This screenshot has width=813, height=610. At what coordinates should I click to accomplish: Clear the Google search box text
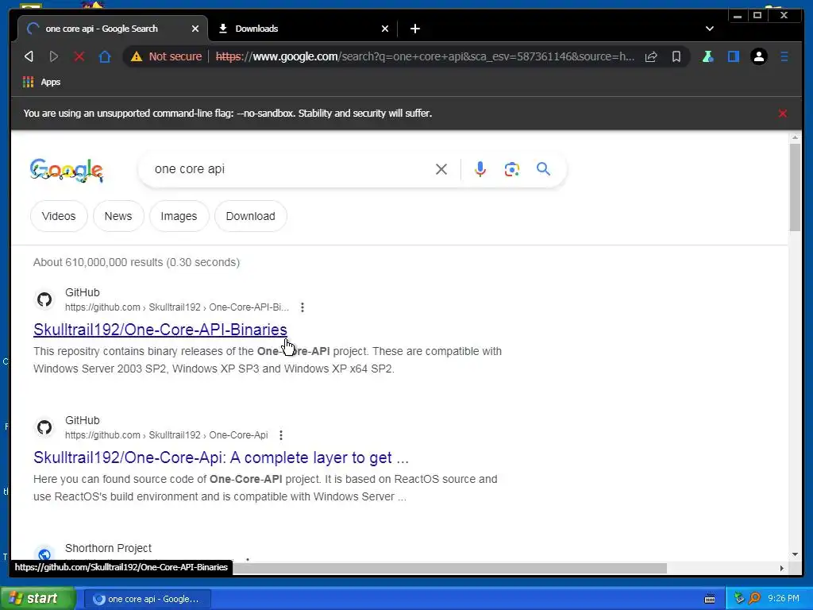pos(441,169)
